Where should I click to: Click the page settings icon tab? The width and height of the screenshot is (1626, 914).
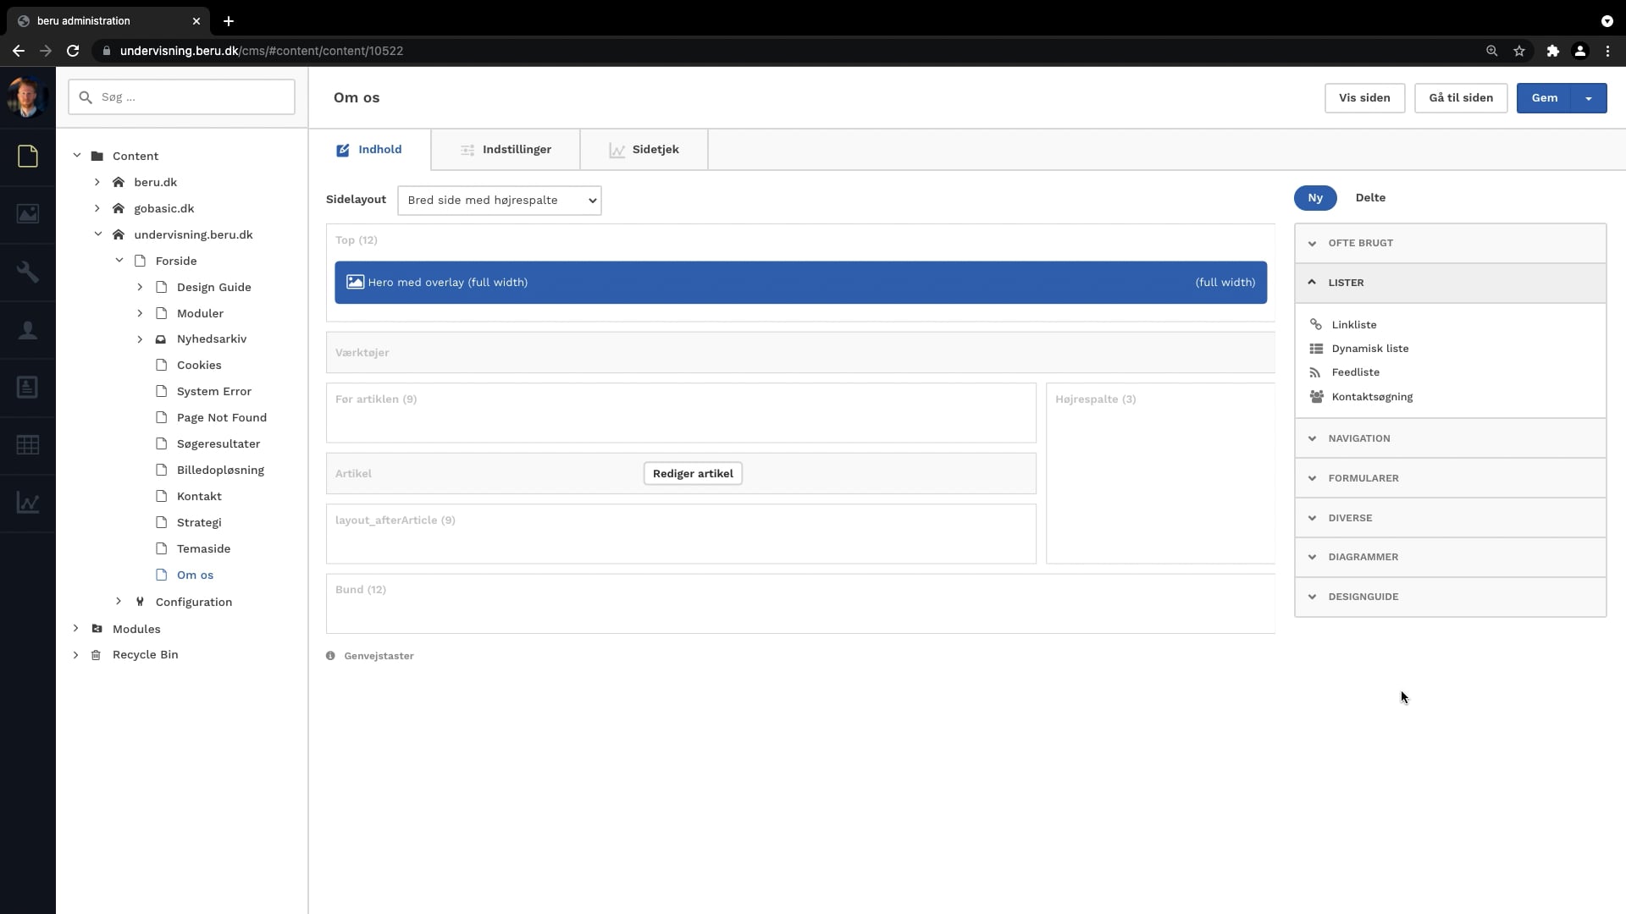tap(506, 148)
